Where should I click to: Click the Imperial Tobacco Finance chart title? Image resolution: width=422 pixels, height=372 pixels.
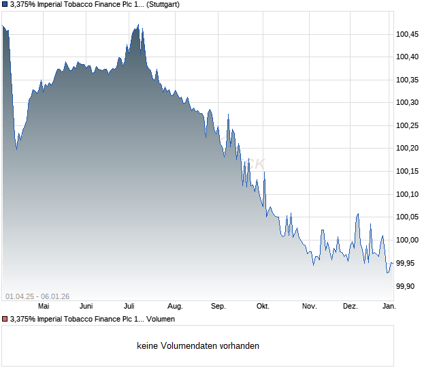point(76,5)
